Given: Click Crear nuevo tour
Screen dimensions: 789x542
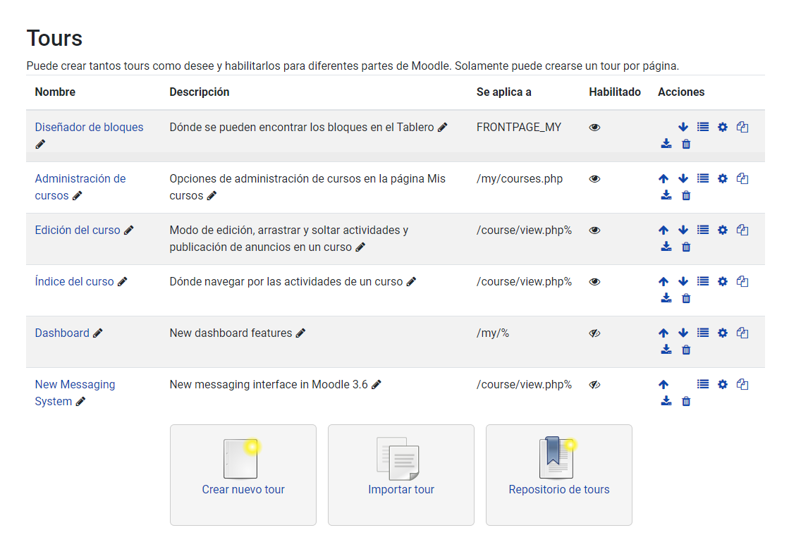Looking at the screenshot, I should [243, 474].
